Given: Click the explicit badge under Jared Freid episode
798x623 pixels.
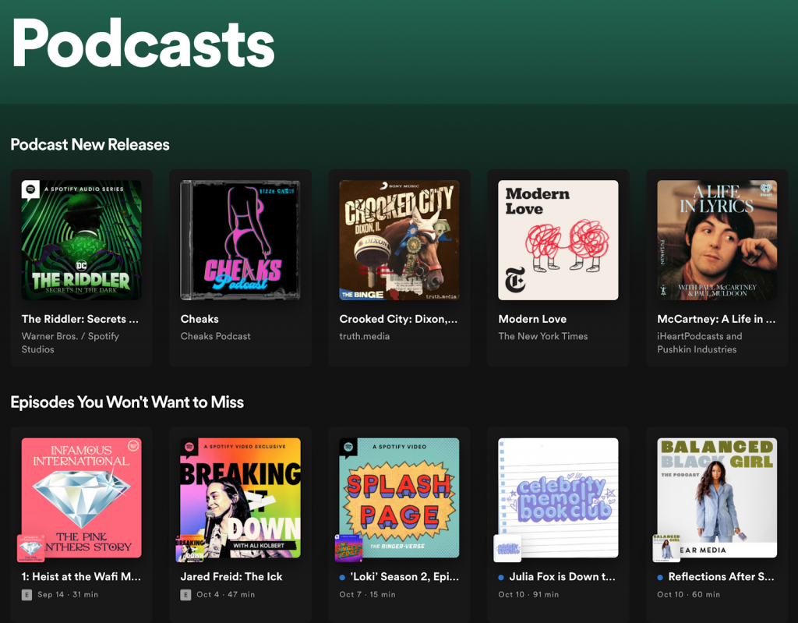Looking at the screenshot, I should click(185, 595).
